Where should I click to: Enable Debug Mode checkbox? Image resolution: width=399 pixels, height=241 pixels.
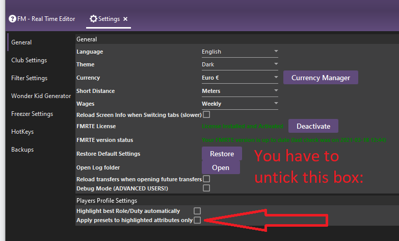[206, 188]
